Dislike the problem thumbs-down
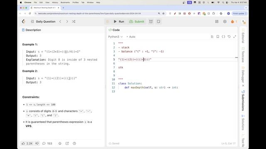 coord(37,144)
